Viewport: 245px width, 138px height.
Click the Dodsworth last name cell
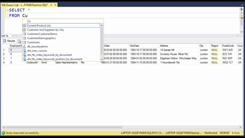tap(32, 63)
